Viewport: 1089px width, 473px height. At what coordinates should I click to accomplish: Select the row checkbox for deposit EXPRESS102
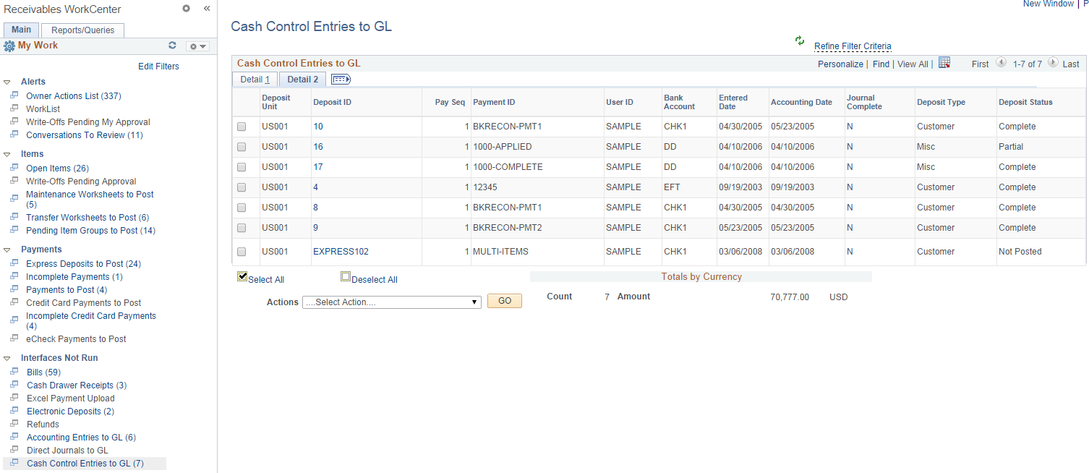[241, 252]
